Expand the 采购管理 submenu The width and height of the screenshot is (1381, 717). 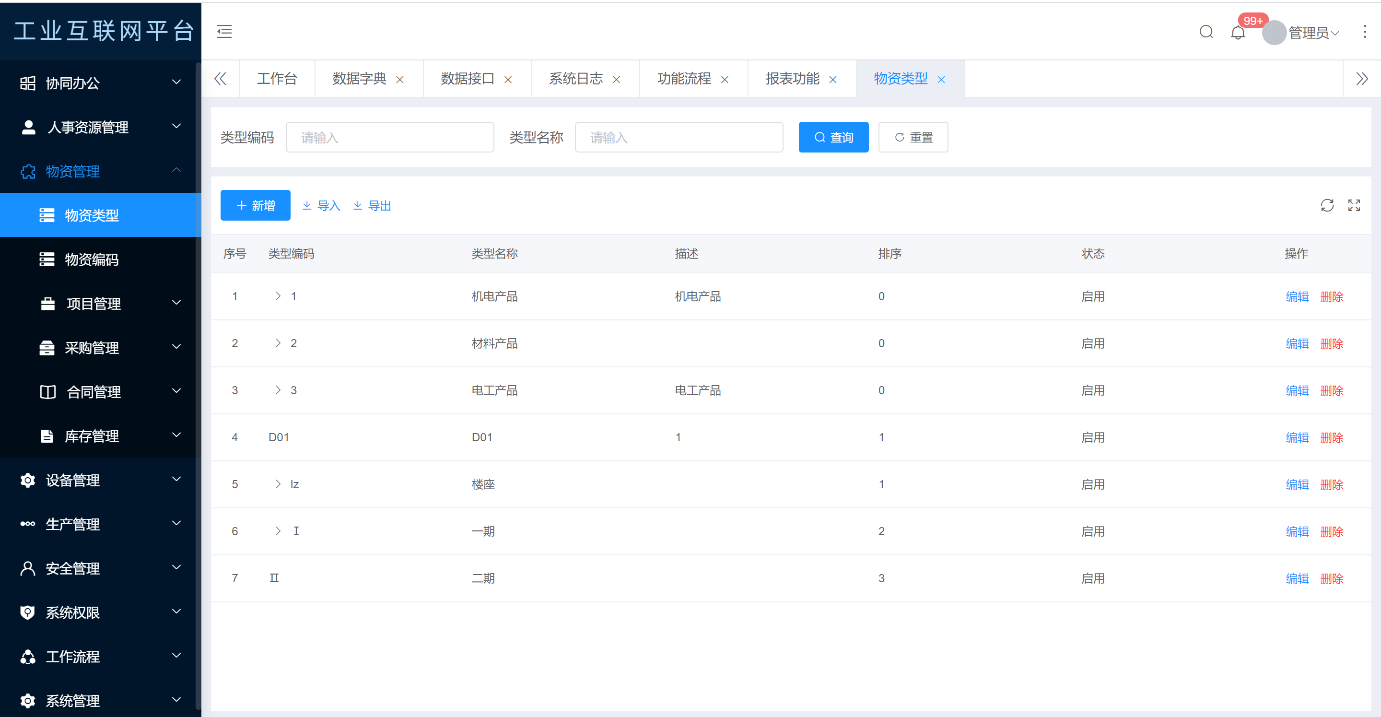click(x=176, y=347)
